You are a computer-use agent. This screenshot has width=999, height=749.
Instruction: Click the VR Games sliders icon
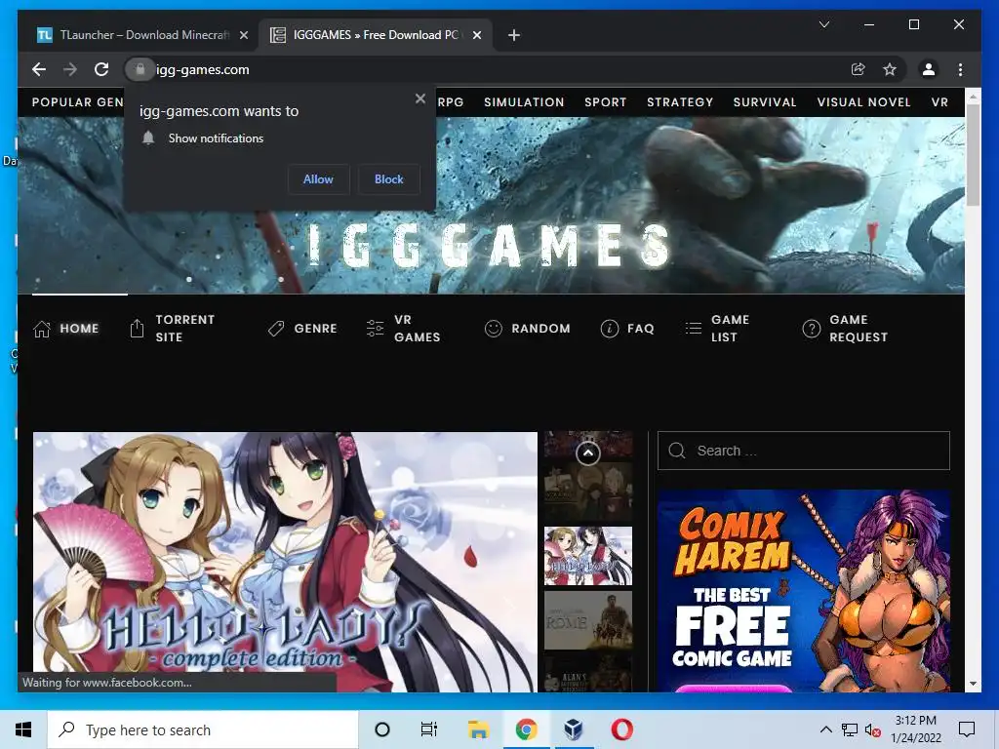tap(376, 328)
